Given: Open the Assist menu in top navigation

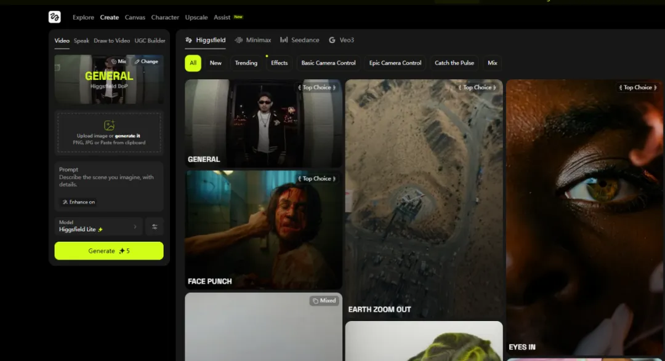Looking at the screenshot, I should [222, 17].
